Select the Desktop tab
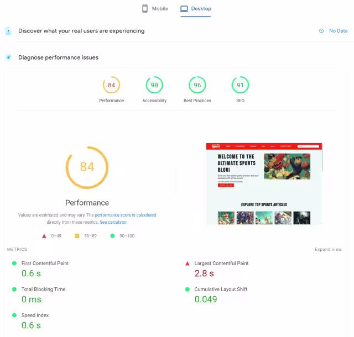This screenshot has width=354, height=337. (195, 9)
